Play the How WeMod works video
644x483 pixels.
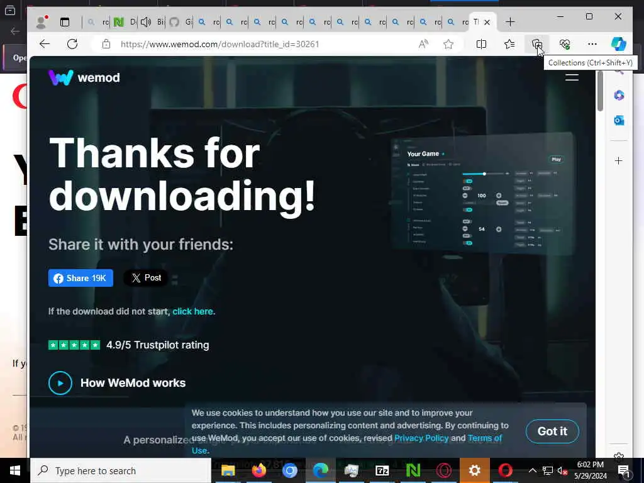pos(60,383)
